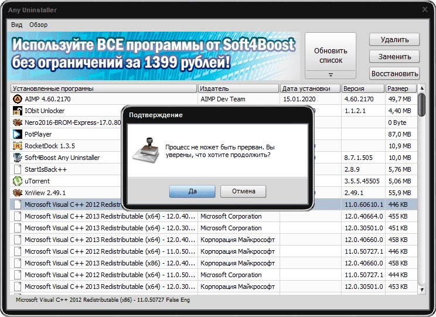436x317 pixels.
Task: Click the program list scrollbar thumb
Action: click(x=422, y=104)
